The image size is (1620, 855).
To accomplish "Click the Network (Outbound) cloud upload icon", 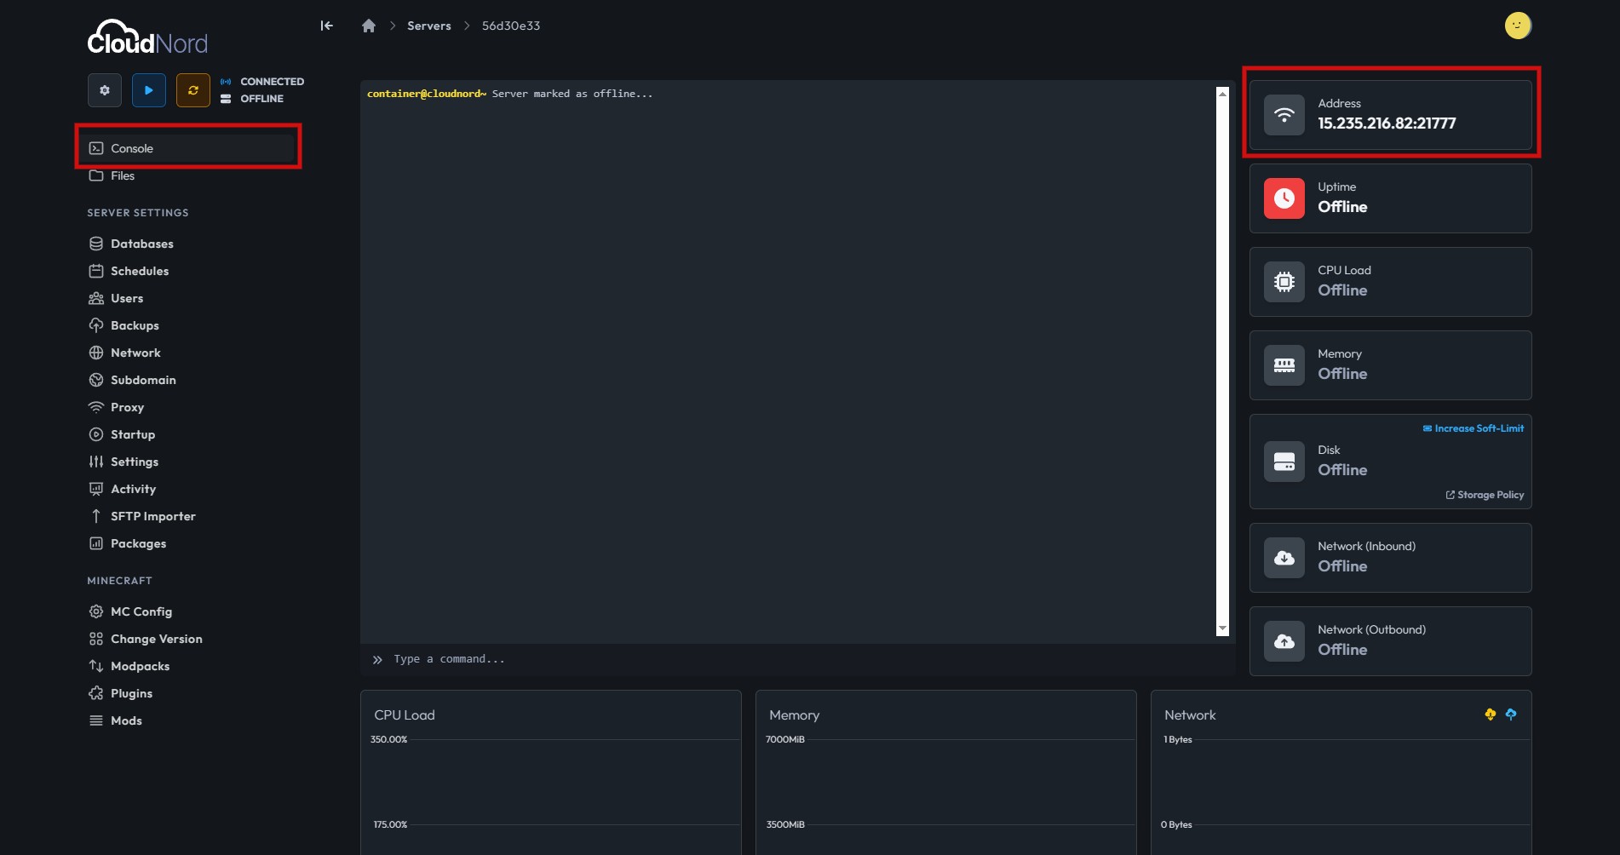I will (1284, 641).
